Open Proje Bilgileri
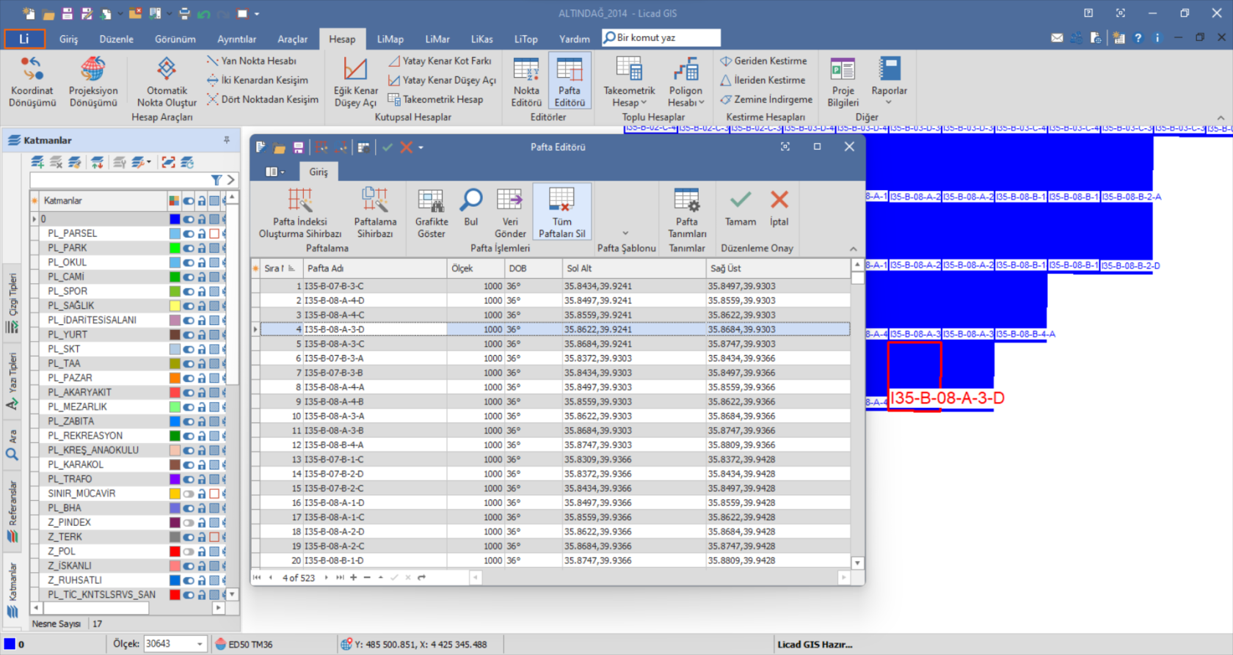Viewport: 1233px width, 655px height. [843, 81]
